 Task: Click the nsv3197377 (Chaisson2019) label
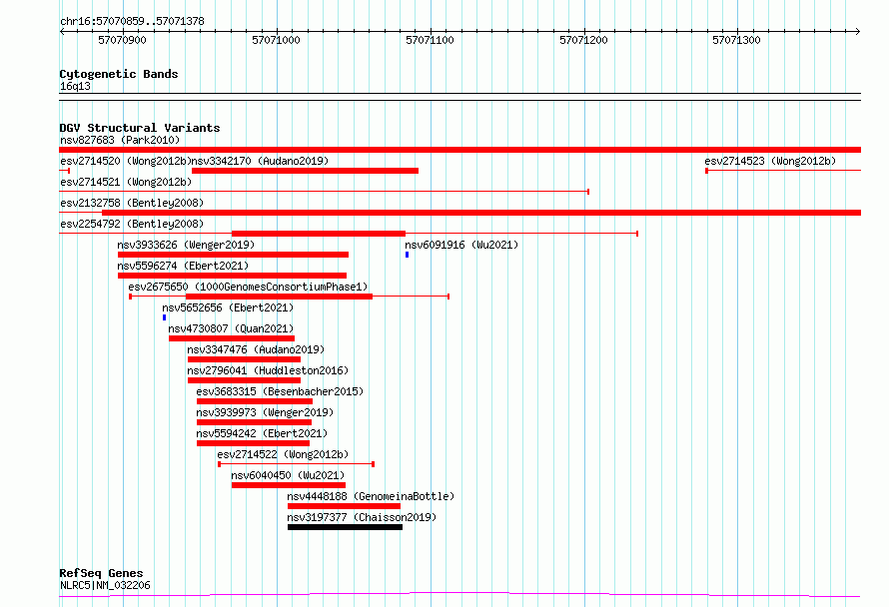point(362,517)
